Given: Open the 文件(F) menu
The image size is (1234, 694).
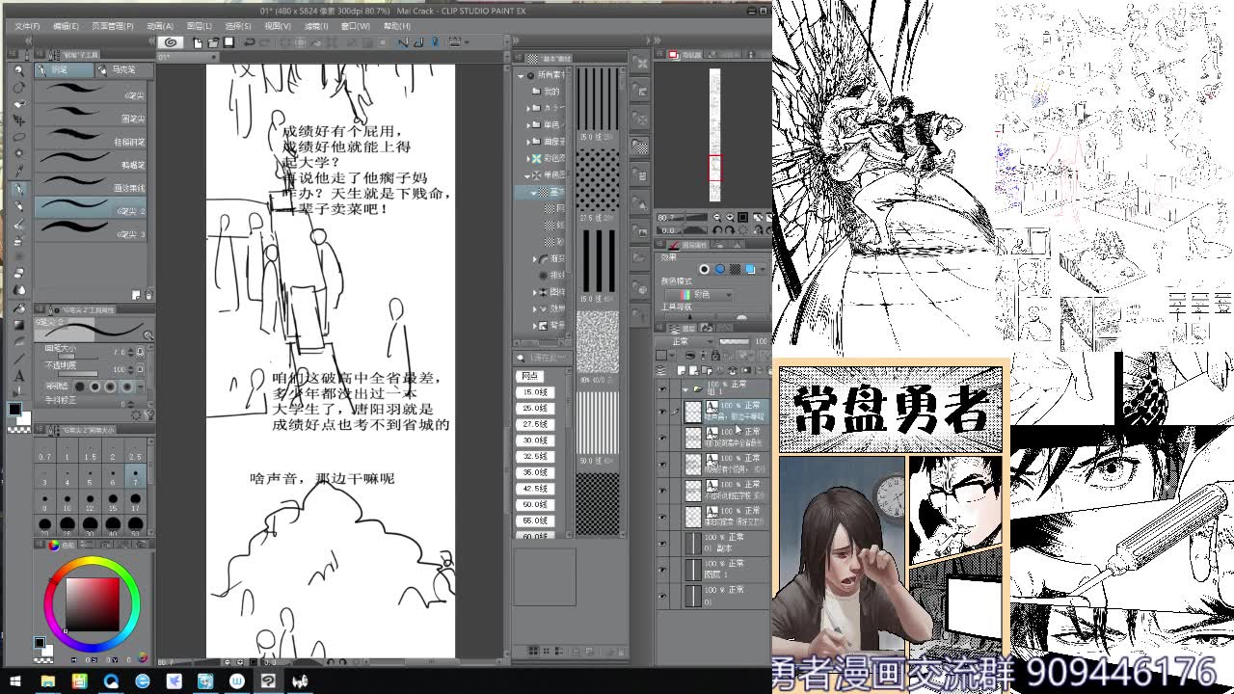Looking at the screenshot, I should 27,26.
